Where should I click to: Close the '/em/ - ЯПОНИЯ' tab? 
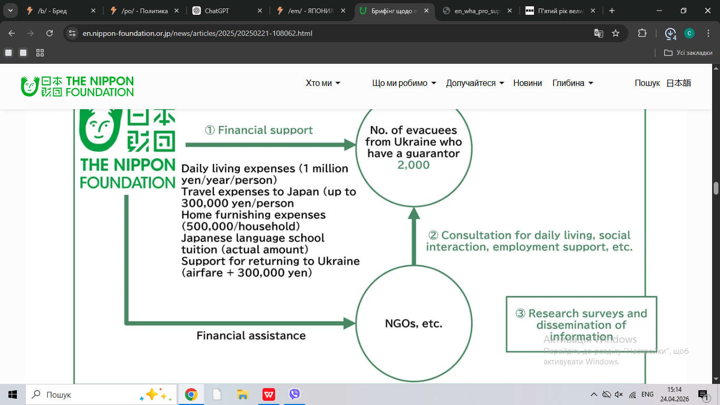(343, 11)
